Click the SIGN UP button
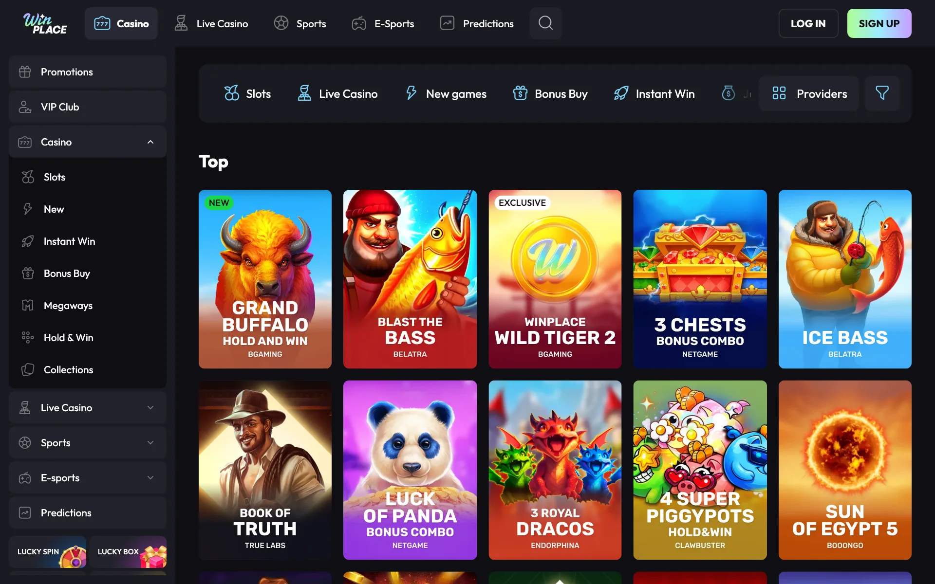The height and width of the screenshot is (584, 935). point(879,23)
